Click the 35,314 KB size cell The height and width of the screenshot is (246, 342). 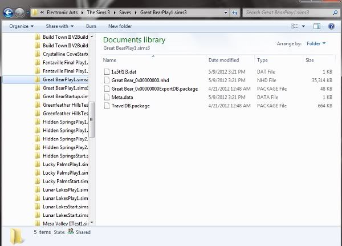pos(321,80)
